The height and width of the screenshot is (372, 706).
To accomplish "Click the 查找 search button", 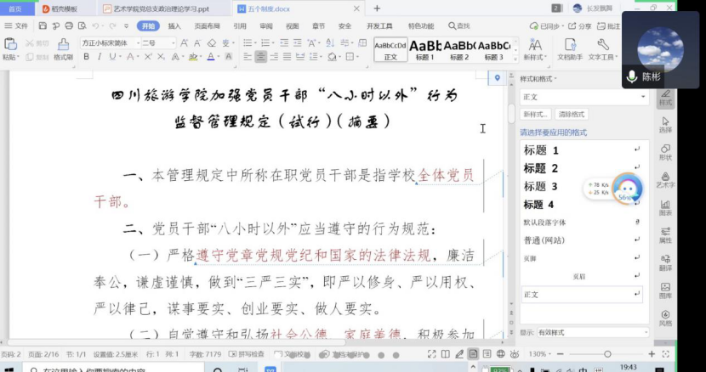I will (x=459, y=26).
